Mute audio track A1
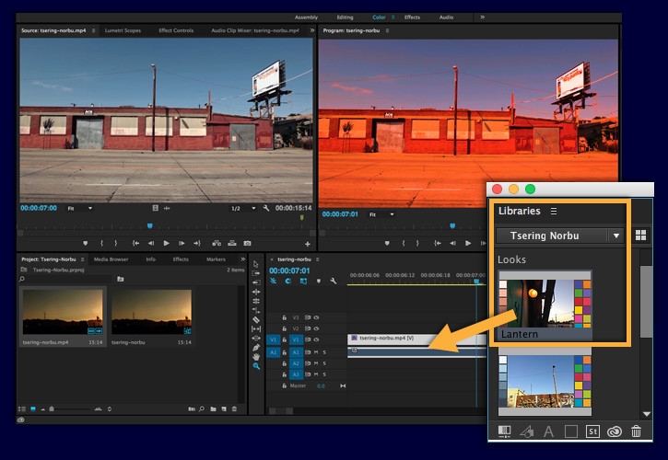Viewport: 668px width, 460px height. [314, 351]
